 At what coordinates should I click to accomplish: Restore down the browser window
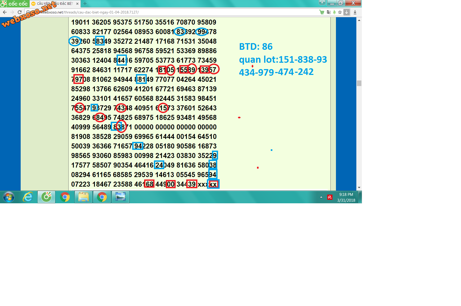341,3
